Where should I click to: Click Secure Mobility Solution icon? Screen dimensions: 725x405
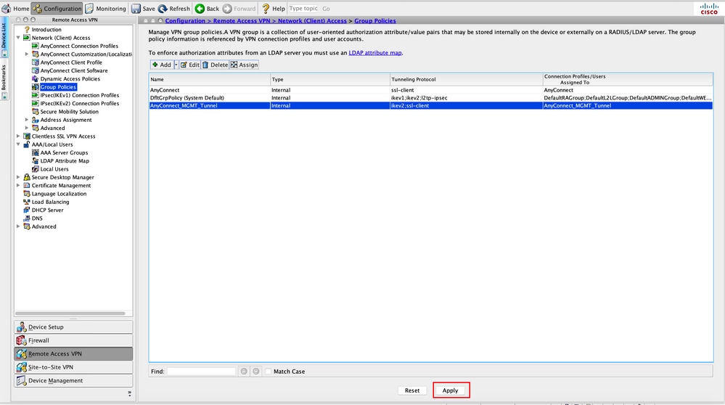coord(35,112)
